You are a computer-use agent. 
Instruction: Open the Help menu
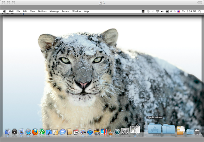coord(86,11)
